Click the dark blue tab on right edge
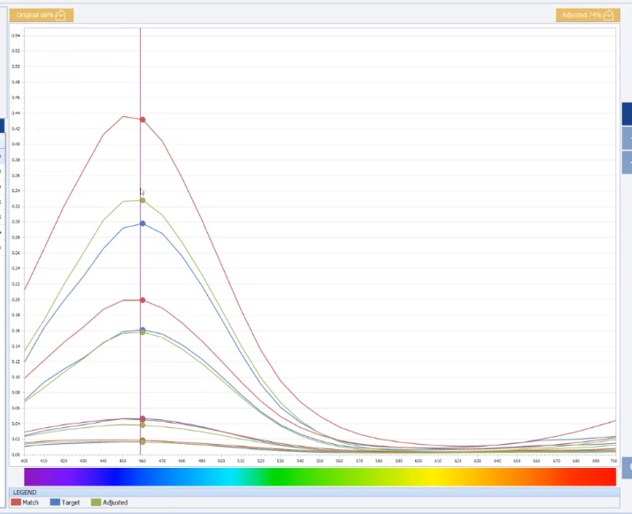Screen dimensions: 632x514 click(627, 113)
